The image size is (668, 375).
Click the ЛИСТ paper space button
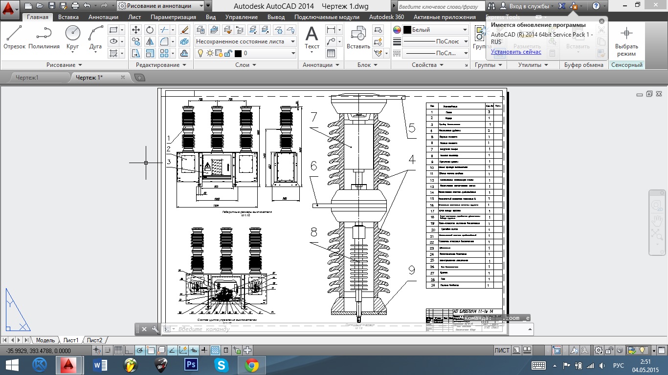502,350
